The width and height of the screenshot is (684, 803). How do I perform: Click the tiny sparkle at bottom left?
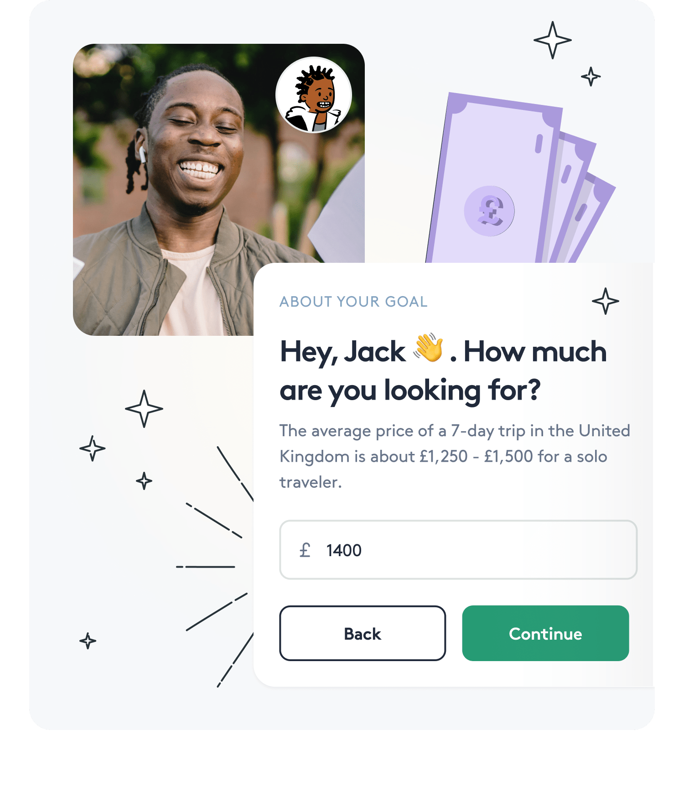[88, 641]
